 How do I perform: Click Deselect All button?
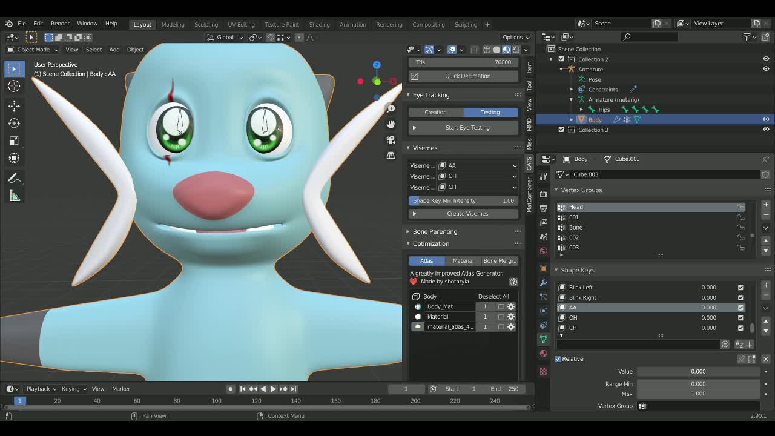tap(493, 296)
